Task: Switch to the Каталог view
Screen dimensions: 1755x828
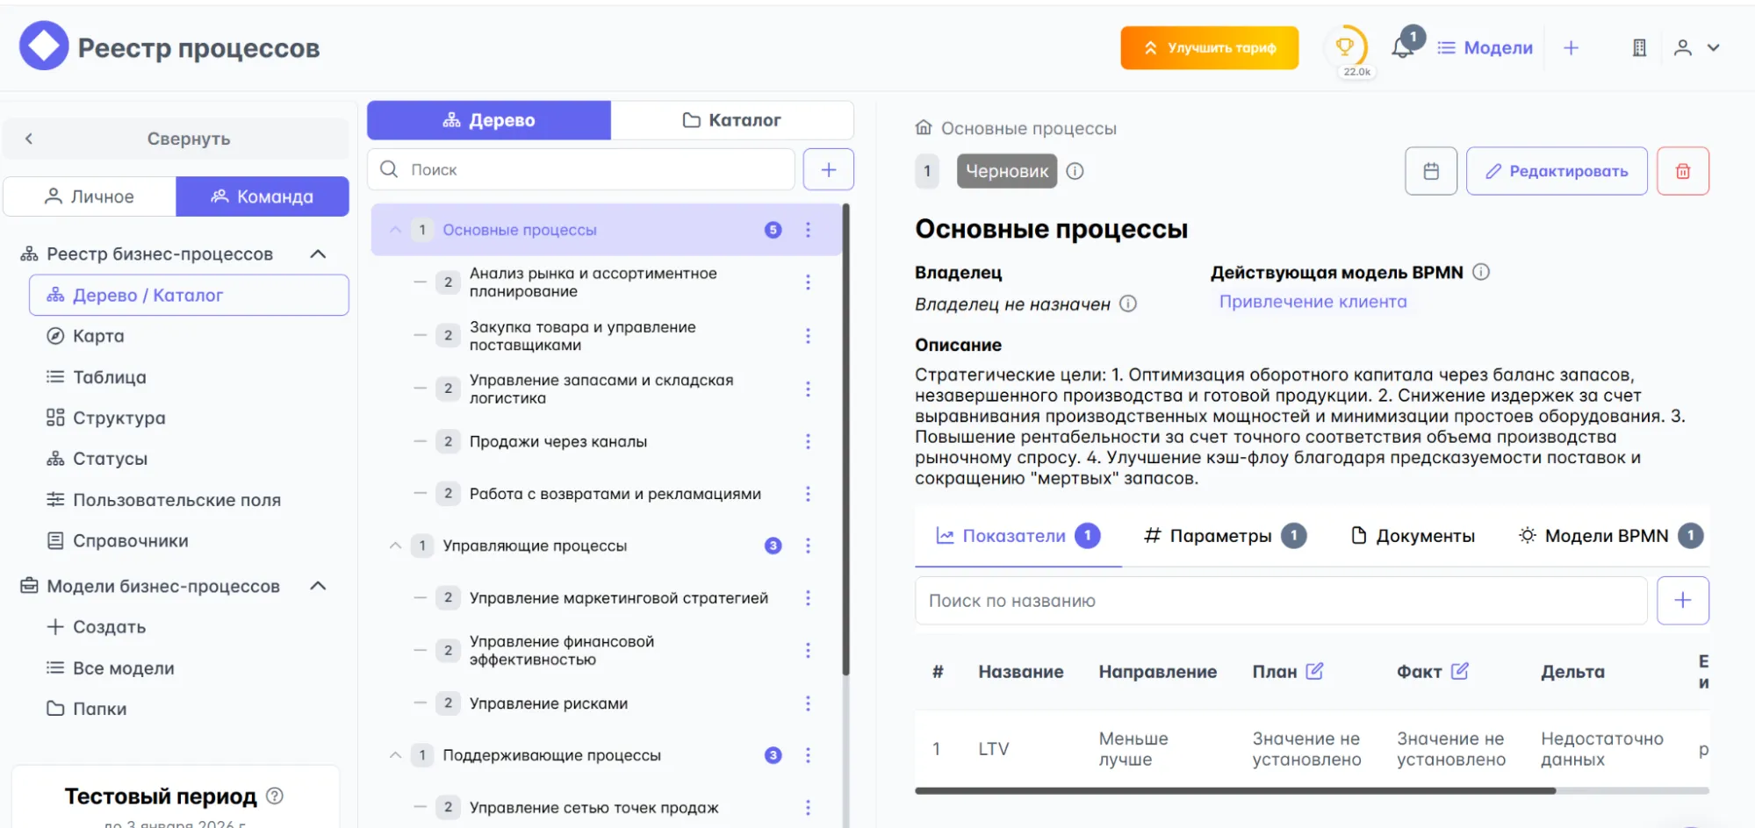Action: pos(731,119)
